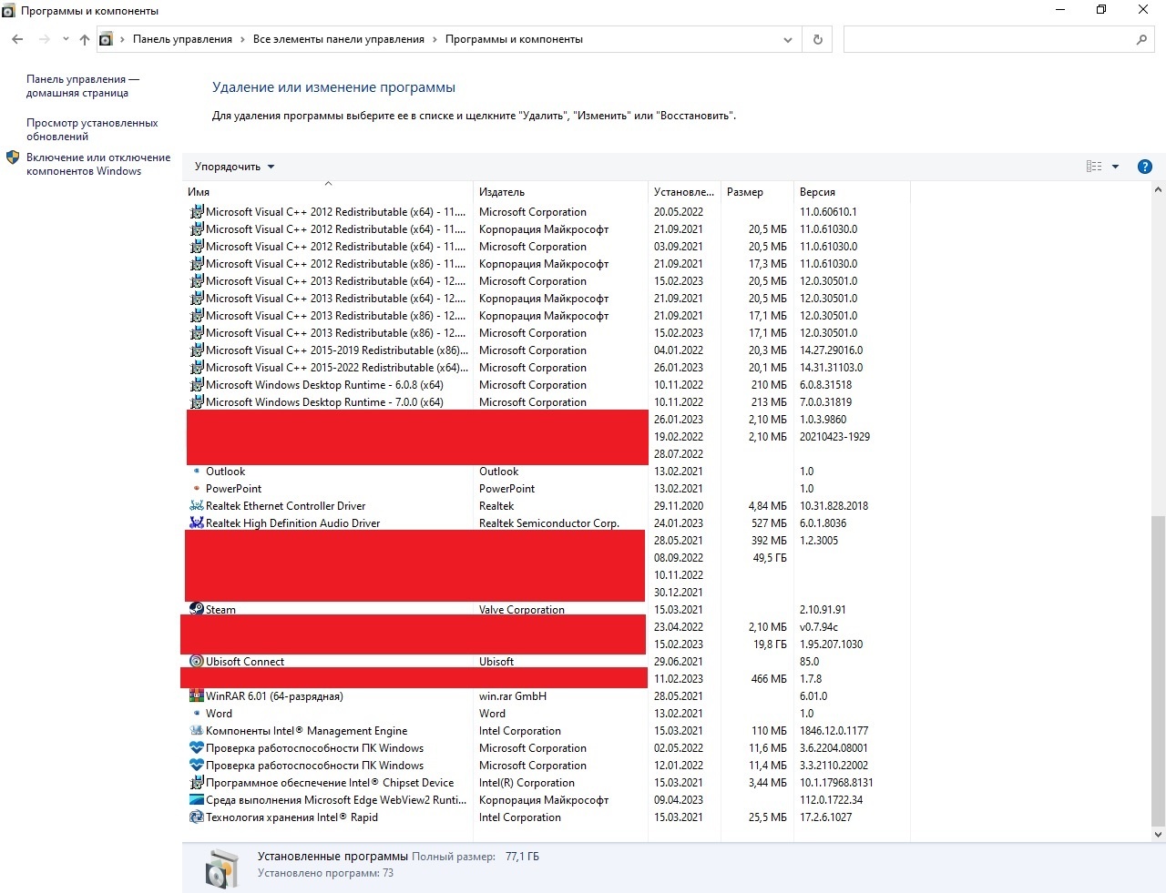Click win.rar GmbH publisher cell

click(513, 696)
